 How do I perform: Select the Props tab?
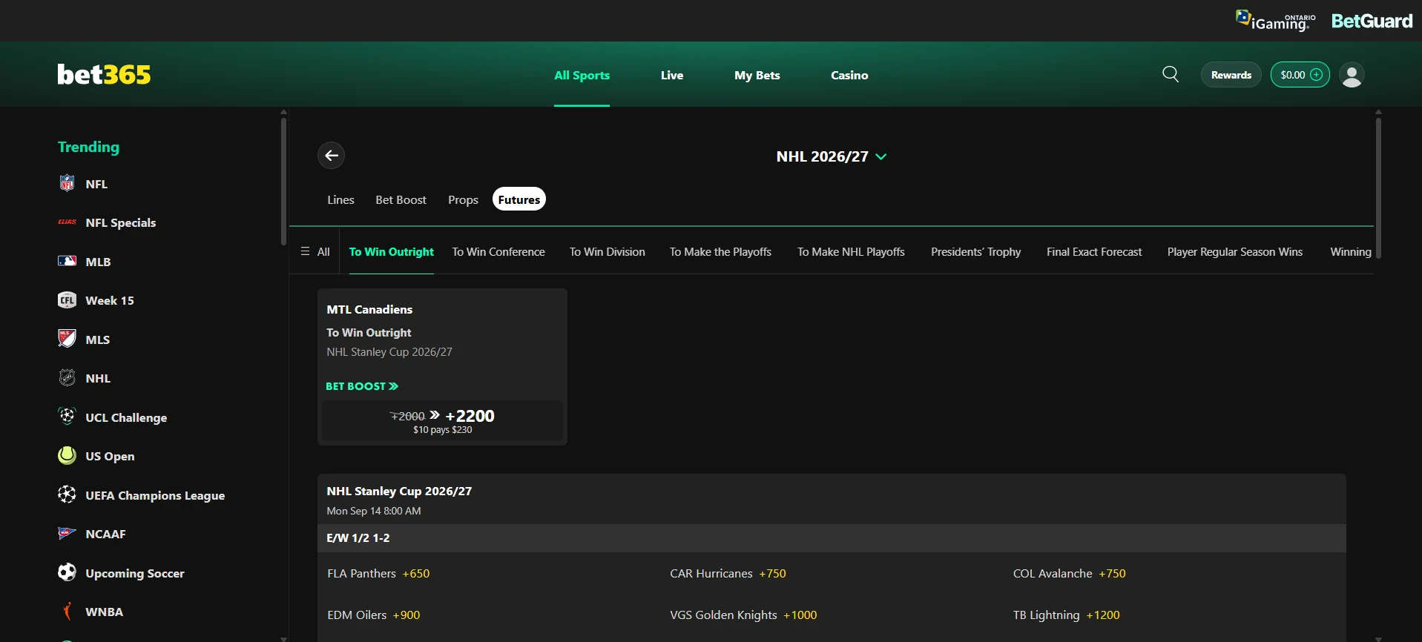463,199
